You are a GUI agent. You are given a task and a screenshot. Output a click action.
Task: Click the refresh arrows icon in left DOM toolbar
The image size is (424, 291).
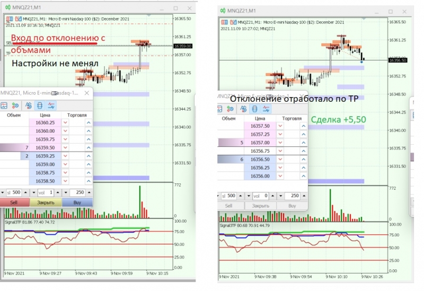29,105
